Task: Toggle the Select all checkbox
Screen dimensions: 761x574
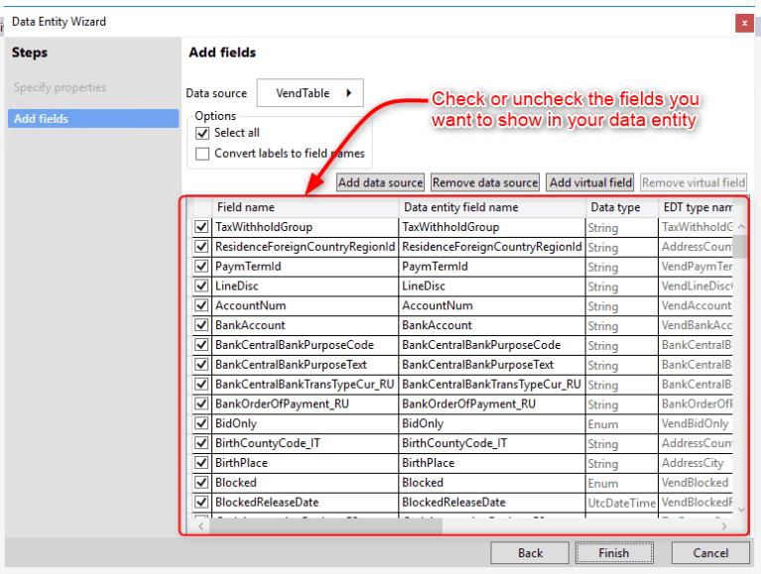Action: 202,133
